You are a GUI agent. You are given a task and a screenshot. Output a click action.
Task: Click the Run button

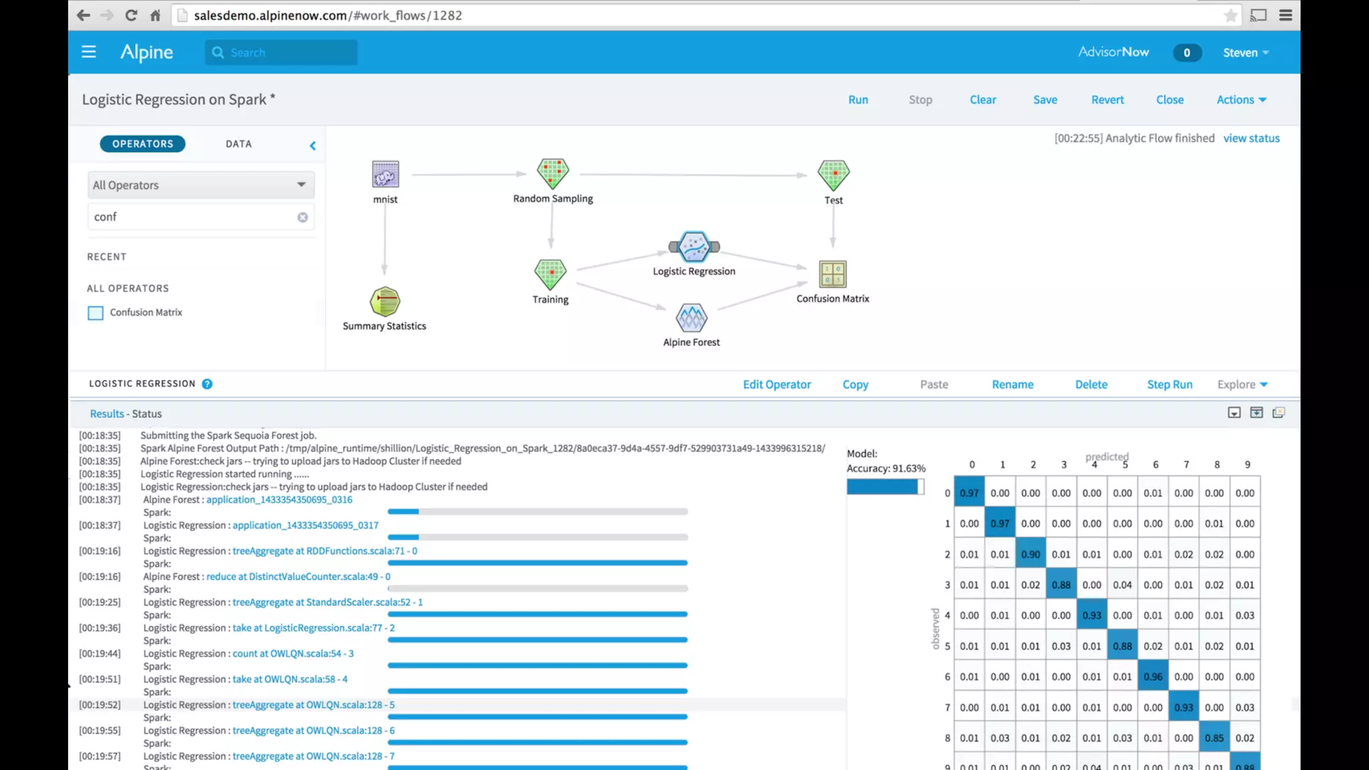(858, 100)
